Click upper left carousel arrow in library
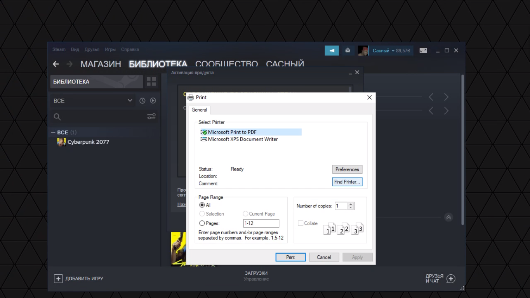 [x=431, y=97]
